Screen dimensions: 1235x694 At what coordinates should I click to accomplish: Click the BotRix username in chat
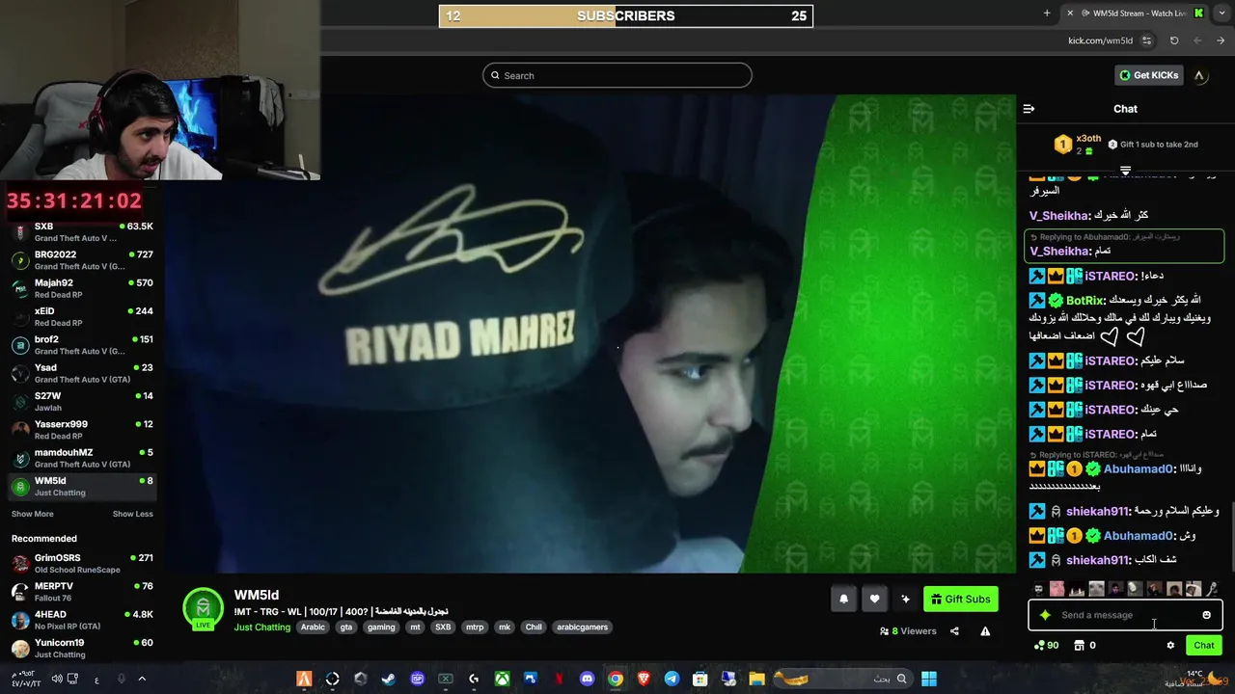(x=1084, y=301)
